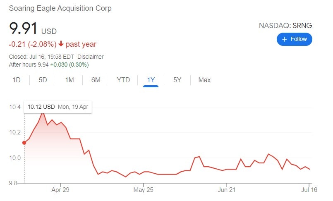This screenshot has height=201, width=333.
Task: Click the Apr 29 date label
Action: [x=60, y=190]
